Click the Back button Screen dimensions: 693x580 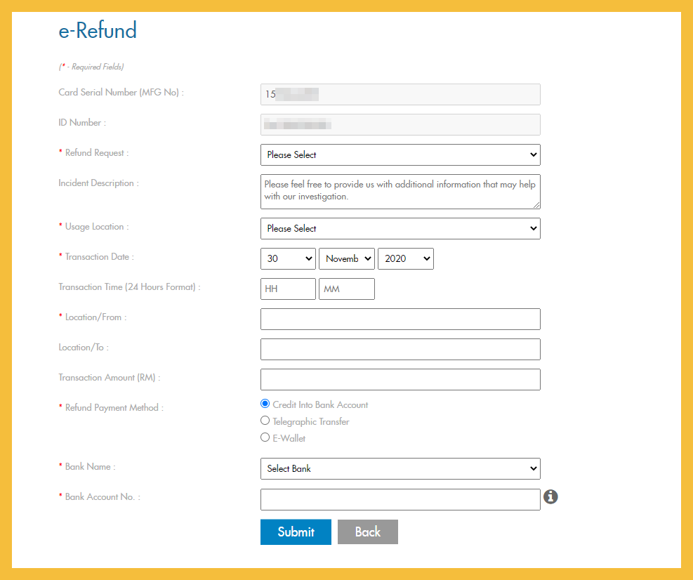pos(367,532)
